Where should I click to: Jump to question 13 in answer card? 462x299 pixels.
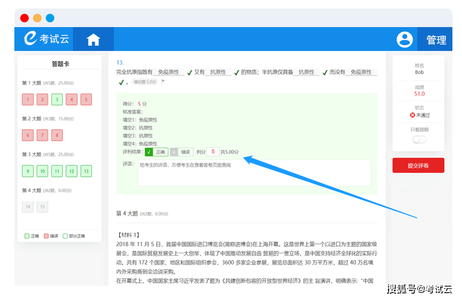(x=86, y=171)
